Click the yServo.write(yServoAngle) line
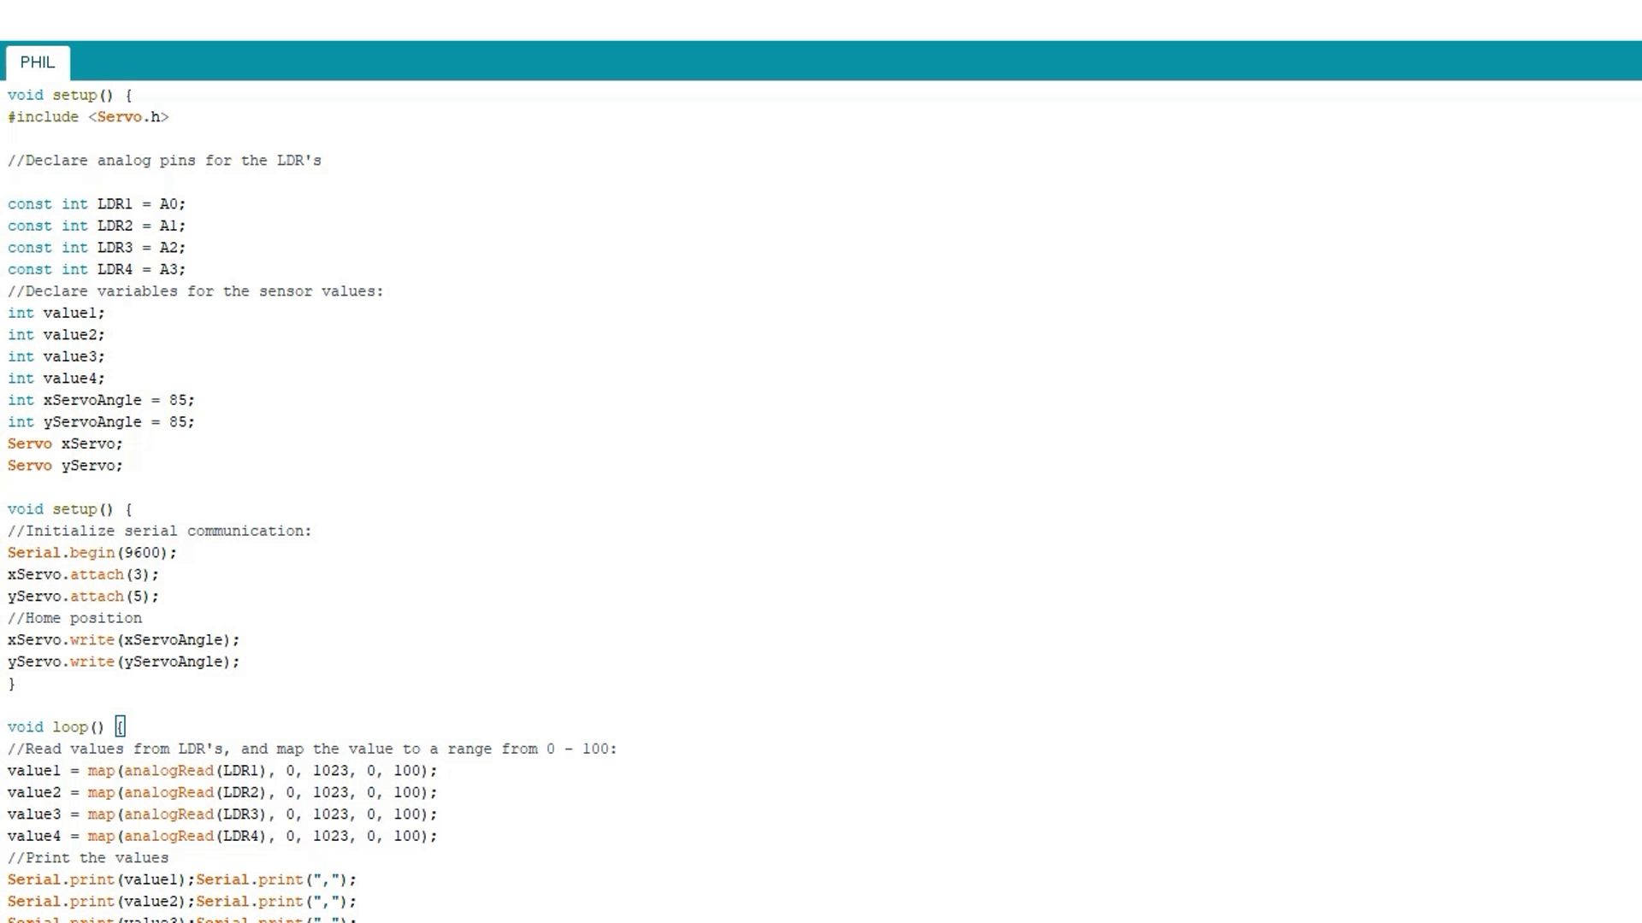The image size is (1642, 923). [x=123, y=661]
